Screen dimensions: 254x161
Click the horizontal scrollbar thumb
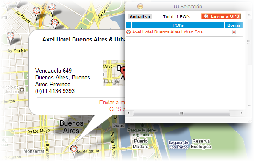point(181,113)
